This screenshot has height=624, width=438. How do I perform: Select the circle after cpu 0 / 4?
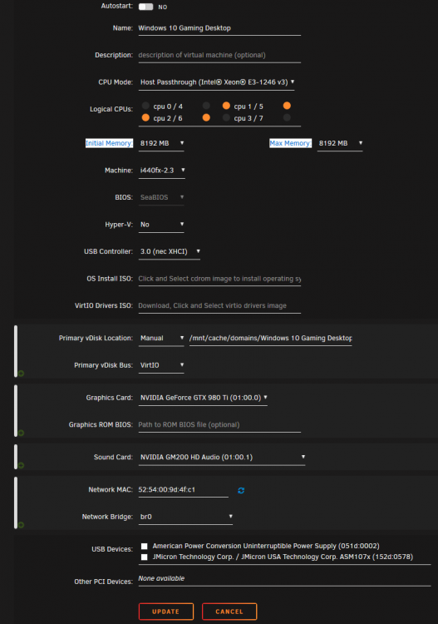(x=206, y=106)
